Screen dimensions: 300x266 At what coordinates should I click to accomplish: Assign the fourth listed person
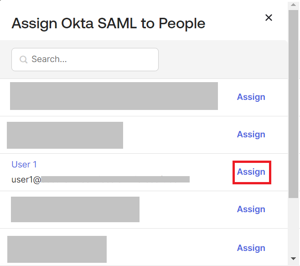click(251, 209)
